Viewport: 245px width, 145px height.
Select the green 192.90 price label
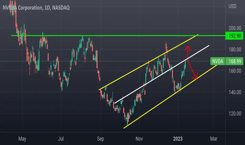tap(234, 36)
